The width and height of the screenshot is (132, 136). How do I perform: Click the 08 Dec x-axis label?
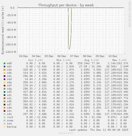point(87,56)
